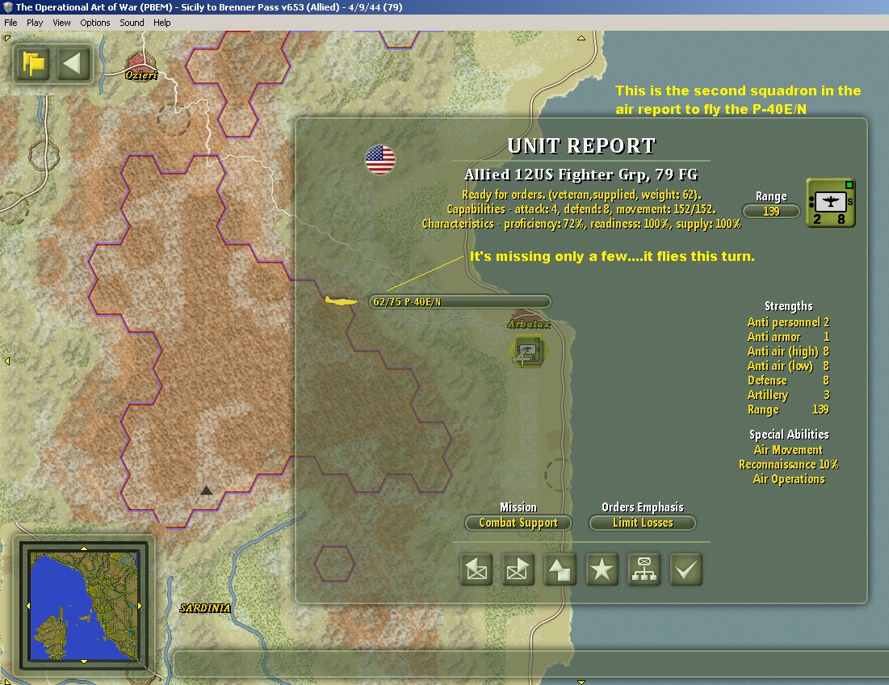The width and height of the screenshot is (889, 685).
Task: Click unit name Allied 12US Fighter Grp
Action: (581, 174)
